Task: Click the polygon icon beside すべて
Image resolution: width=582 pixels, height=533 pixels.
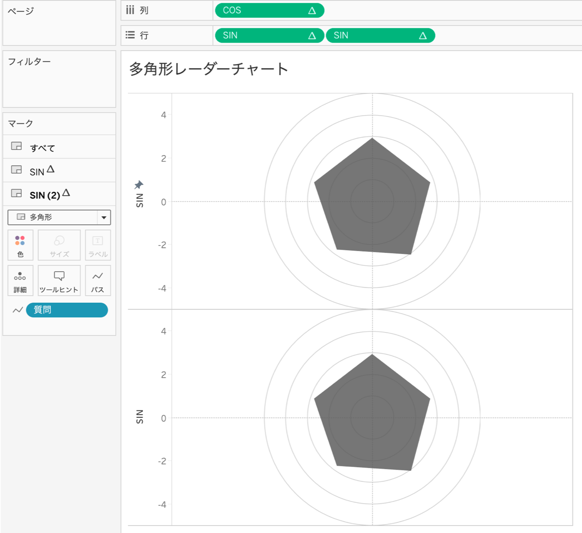Action: tap(17, 146)
